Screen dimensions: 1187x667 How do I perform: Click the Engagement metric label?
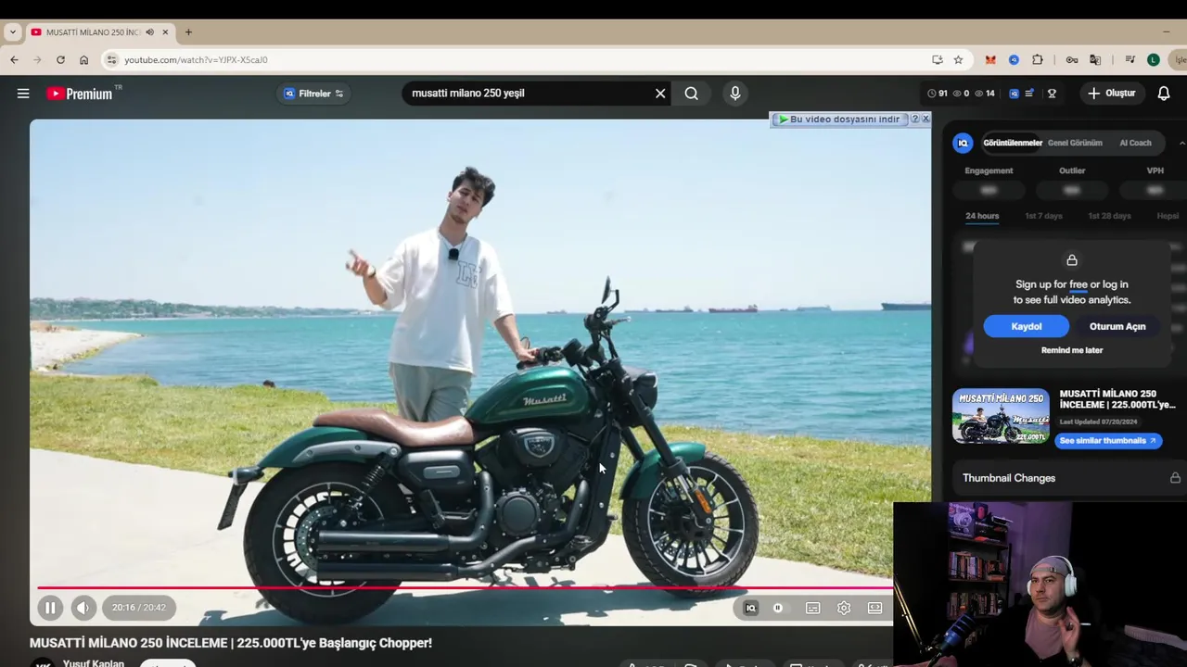(x=989, y=170)
